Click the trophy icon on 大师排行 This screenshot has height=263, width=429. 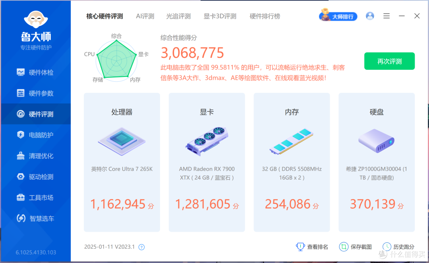pyautogui.click(x=325, y=14)
